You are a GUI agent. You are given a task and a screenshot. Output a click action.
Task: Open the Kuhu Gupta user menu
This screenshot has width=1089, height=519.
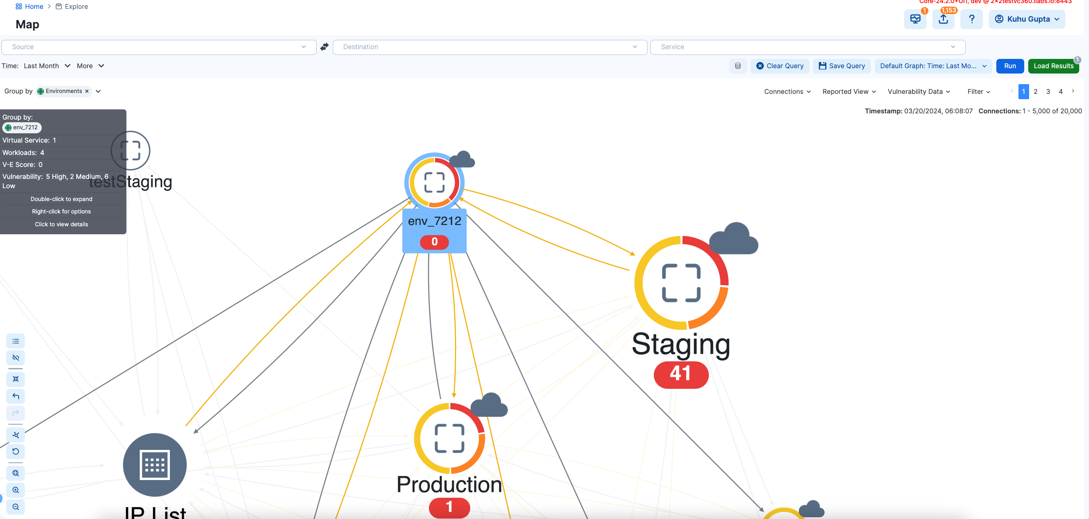pos(1027,19)
